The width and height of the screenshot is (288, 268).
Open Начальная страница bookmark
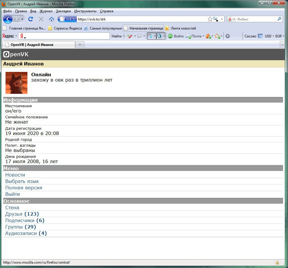pyautogui.click(x=143, y=28)
